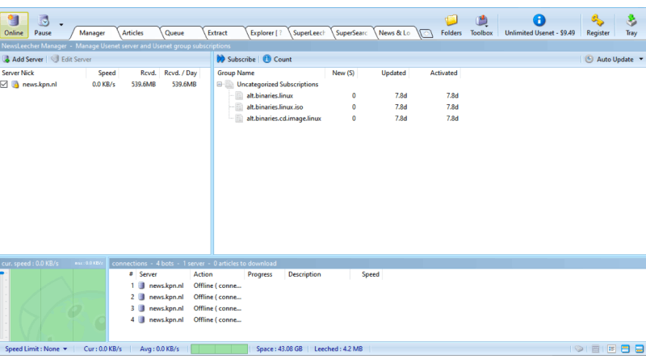Viewport: 646px width, 363px height.
Task: Select the alt.binaries.cd.image.linux group
Action: [284, 119]
